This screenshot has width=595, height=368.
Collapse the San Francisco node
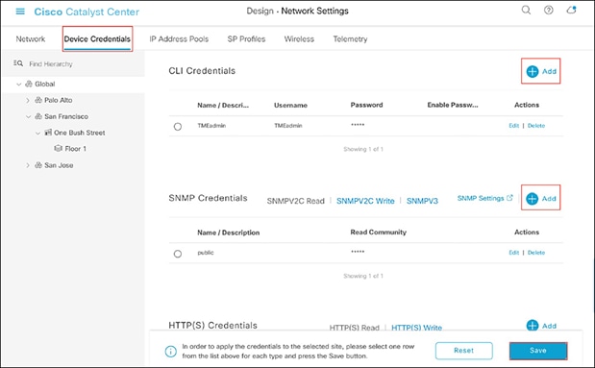pos(28,116)
